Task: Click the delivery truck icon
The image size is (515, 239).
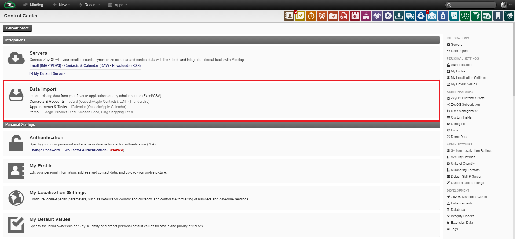Action: pyautogui.click(x=410, y=16)
